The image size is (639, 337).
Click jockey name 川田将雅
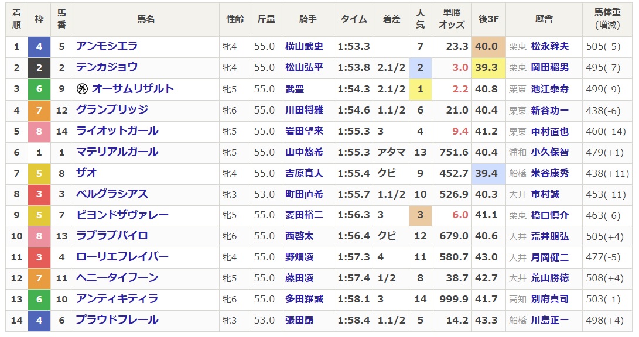click(x=304, y=110)
